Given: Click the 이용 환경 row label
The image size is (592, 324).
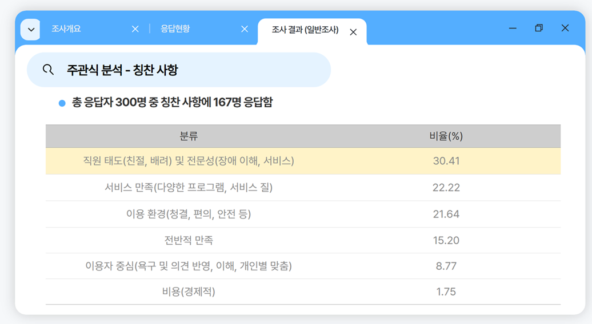Looking at the screenshot, I should pyautogui.click(x=189, y=214).
